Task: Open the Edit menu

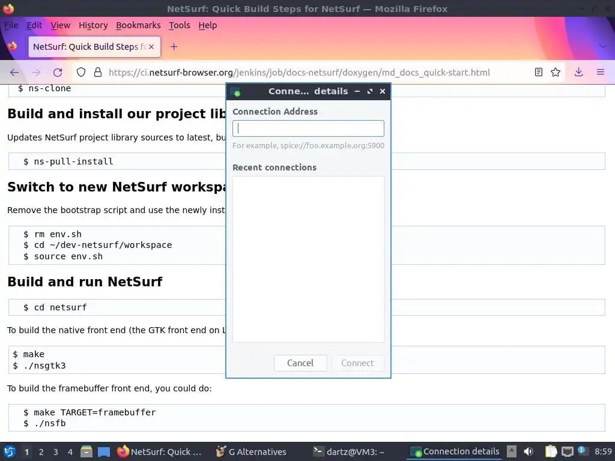Action: (34, 25)
